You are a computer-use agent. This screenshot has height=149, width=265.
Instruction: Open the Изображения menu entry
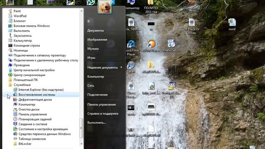[x=97, y=40]
